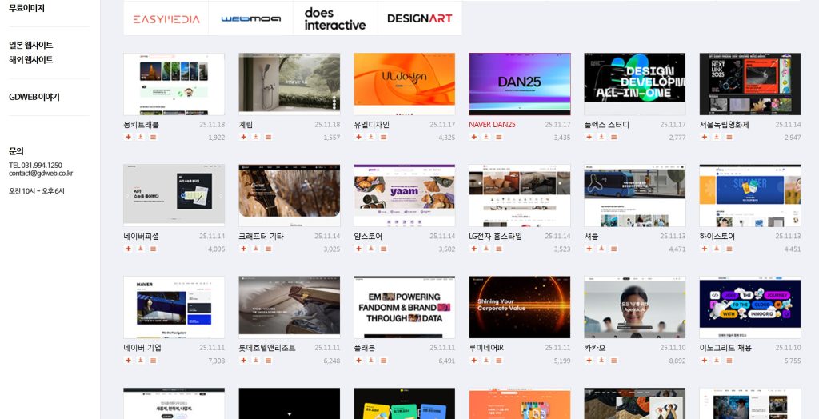Click the list icon under 유엘디자인
Image resolution: width=819 pixels, height=419 pixels.
tap(383, 137)
